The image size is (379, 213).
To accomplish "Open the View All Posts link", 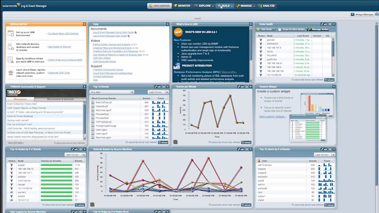I will point(16,143).
